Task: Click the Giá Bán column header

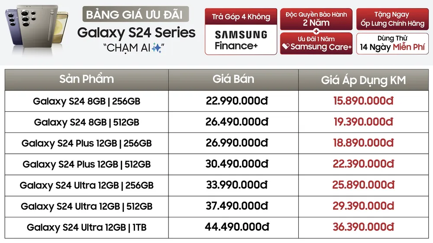Action: coord(233,79)
